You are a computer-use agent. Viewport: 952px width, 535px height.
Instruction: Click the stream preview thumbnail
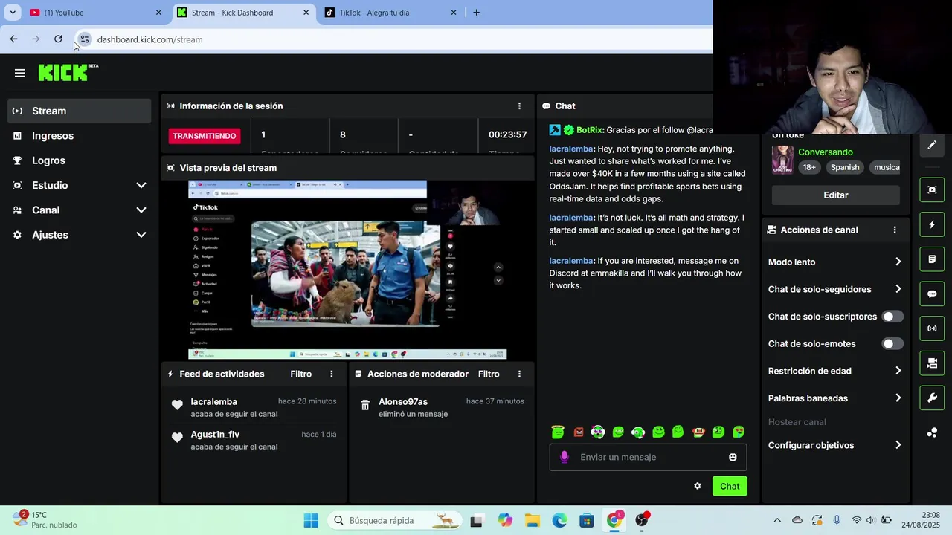click(347, 270)
